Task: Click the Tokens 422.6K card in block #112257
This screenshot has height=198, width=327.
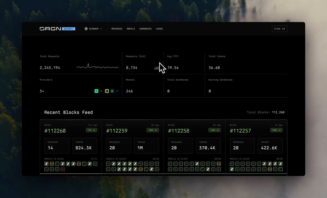Action: [270, 146]
